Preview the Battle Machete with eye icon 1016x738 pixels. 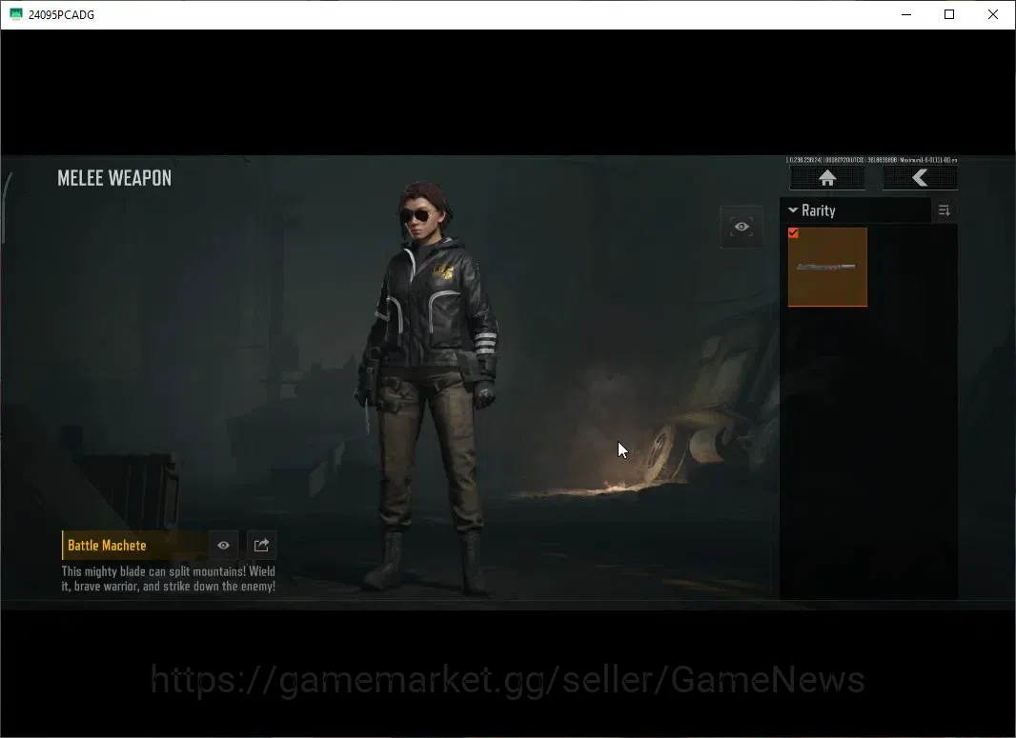[224, 545]
